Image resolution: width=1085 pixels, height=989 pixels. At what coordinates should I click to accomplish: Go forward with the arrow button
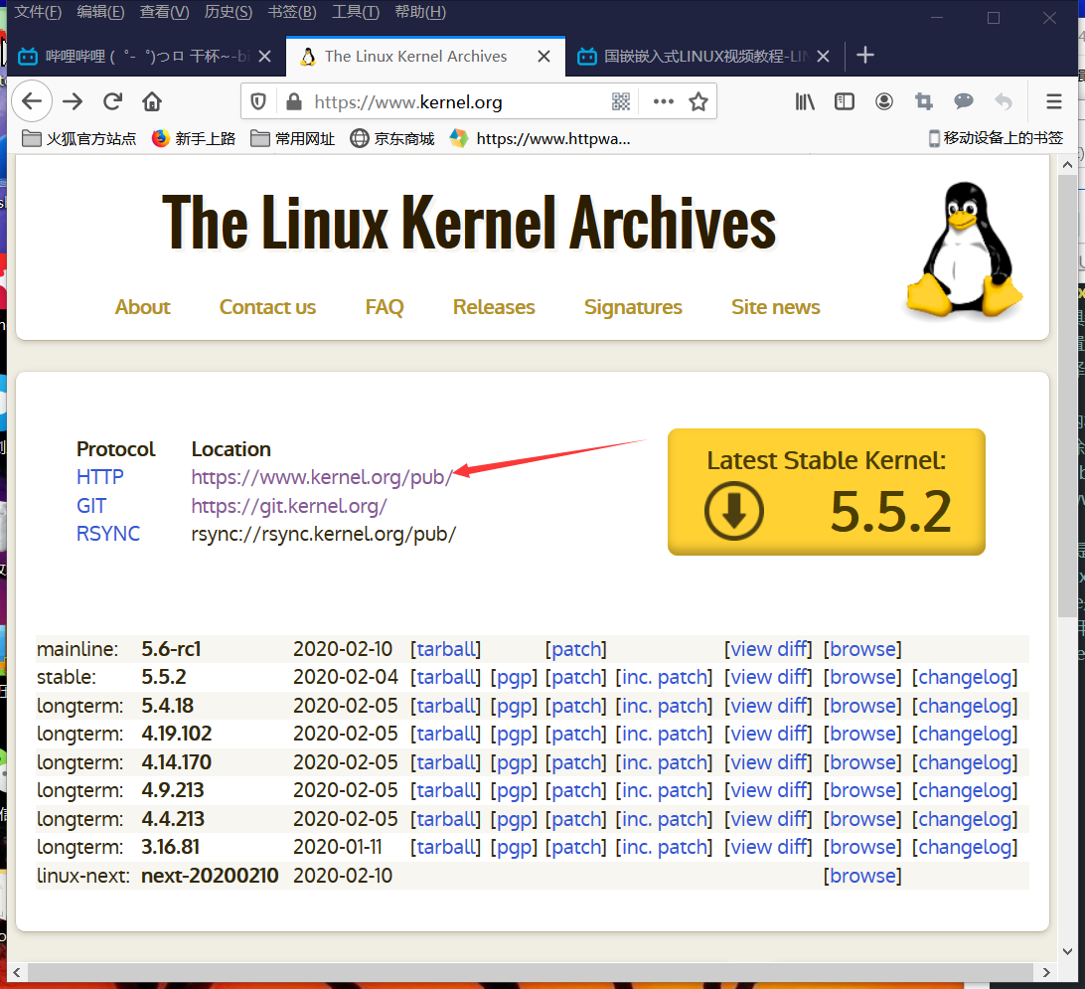[72, 101]
